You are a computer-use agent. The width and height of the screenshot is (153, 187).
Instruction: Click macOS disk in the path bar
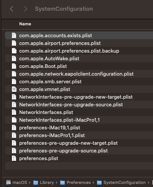(16, 182)
